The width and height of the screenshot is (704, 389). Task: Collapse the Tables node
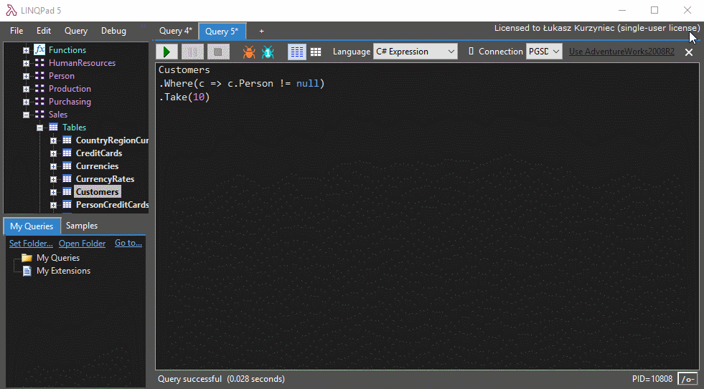click(x=39, y=128)
